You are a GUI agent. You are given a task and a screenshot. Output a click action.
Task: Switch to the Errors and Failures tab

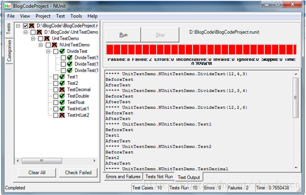pos(123,177)
